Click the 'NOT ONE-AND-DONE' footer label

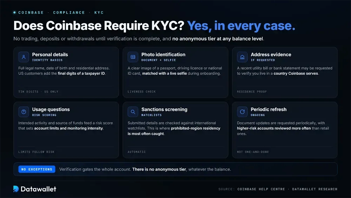[x=253, y=152]
